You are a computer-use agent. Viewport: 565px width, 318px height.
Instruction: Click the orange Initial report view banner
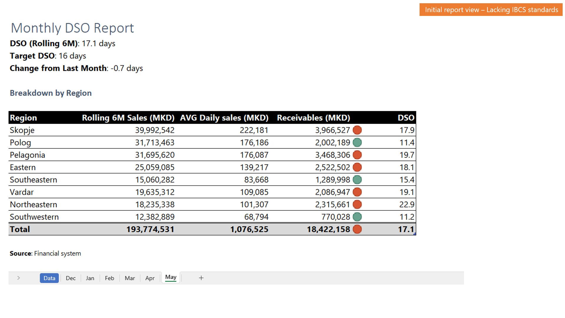click(491, 10)
